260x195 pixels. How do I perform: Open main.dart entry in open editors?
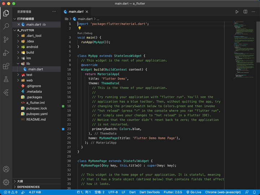(x=36, y=25)
